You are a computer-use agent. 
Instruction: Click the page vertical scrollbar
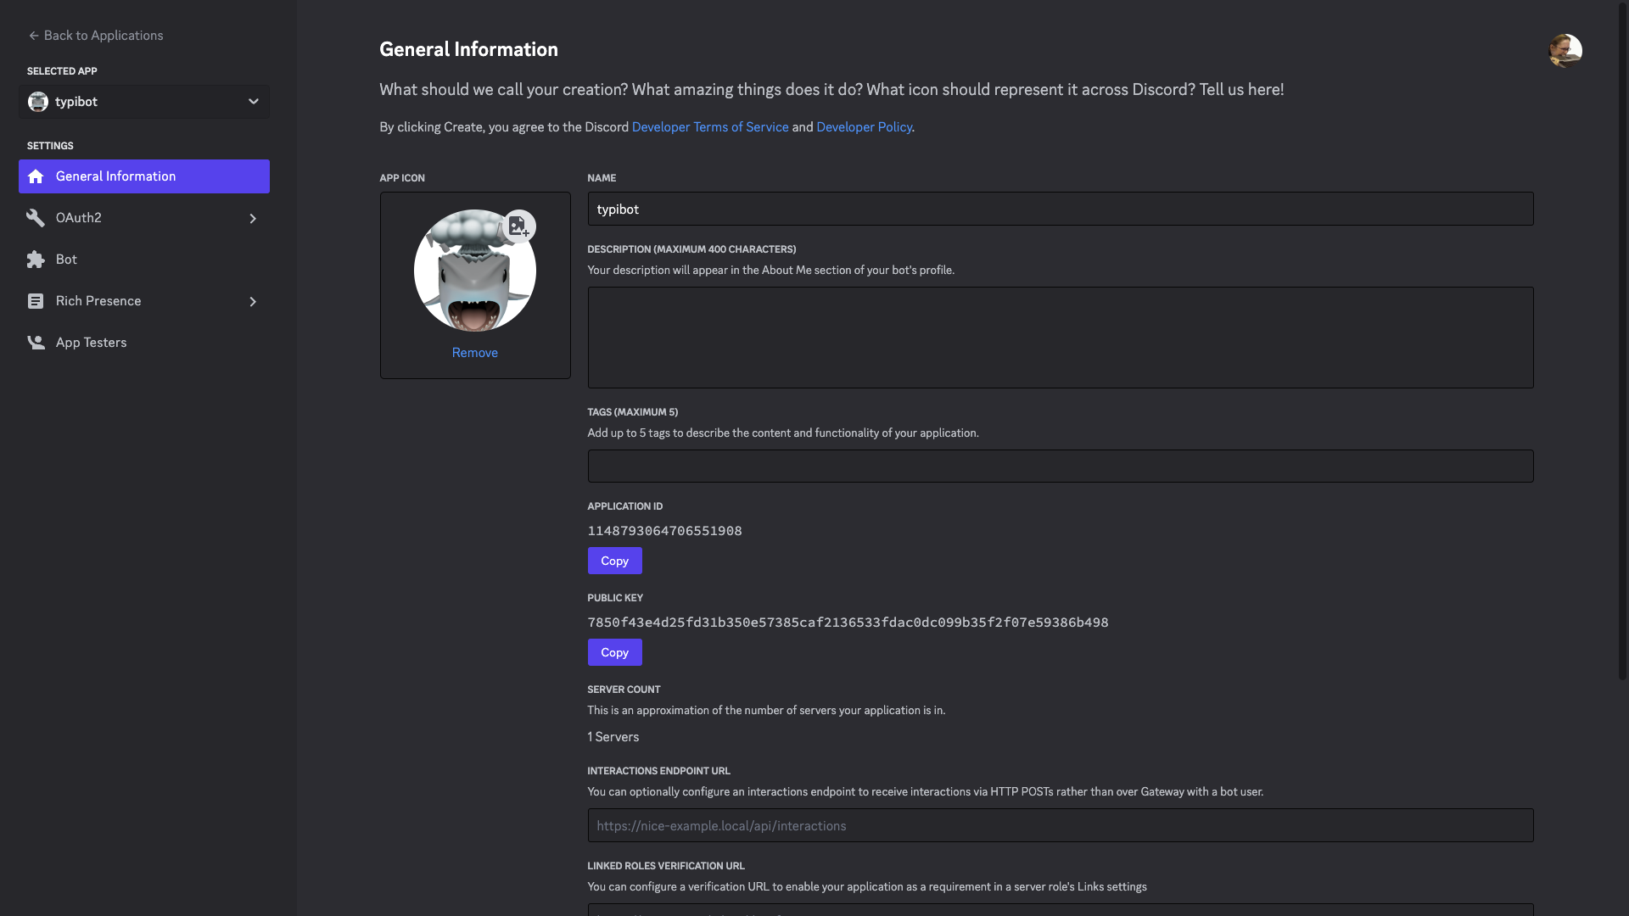pyautogui.click(x=1622, y=339)
